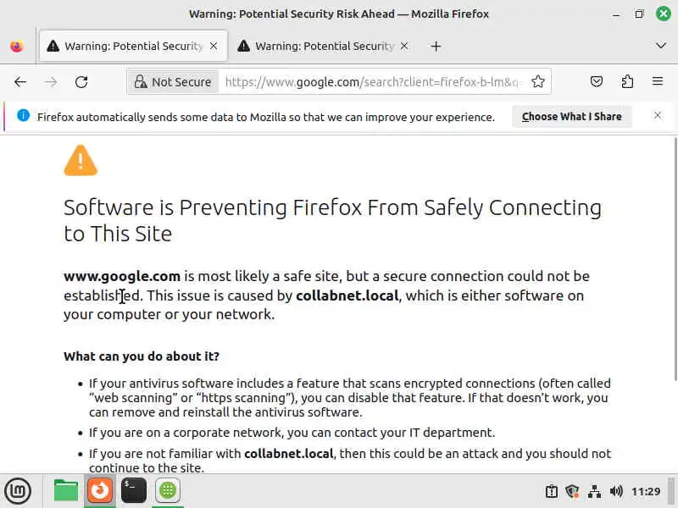Click the Firefox View icon
Viewport: 678px width, 508px height.
click(x=17, y=47)
